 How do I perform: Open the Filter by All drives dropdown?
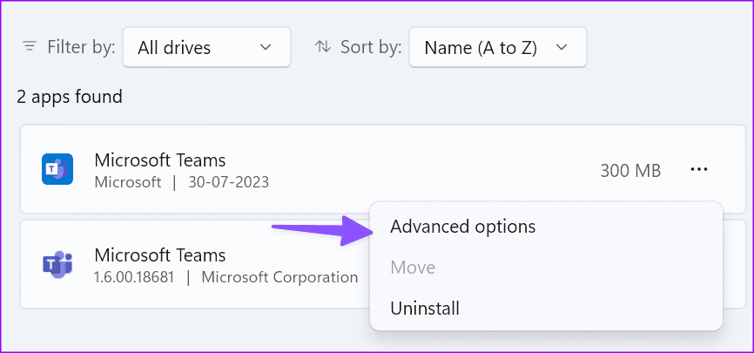click(206, 47)
